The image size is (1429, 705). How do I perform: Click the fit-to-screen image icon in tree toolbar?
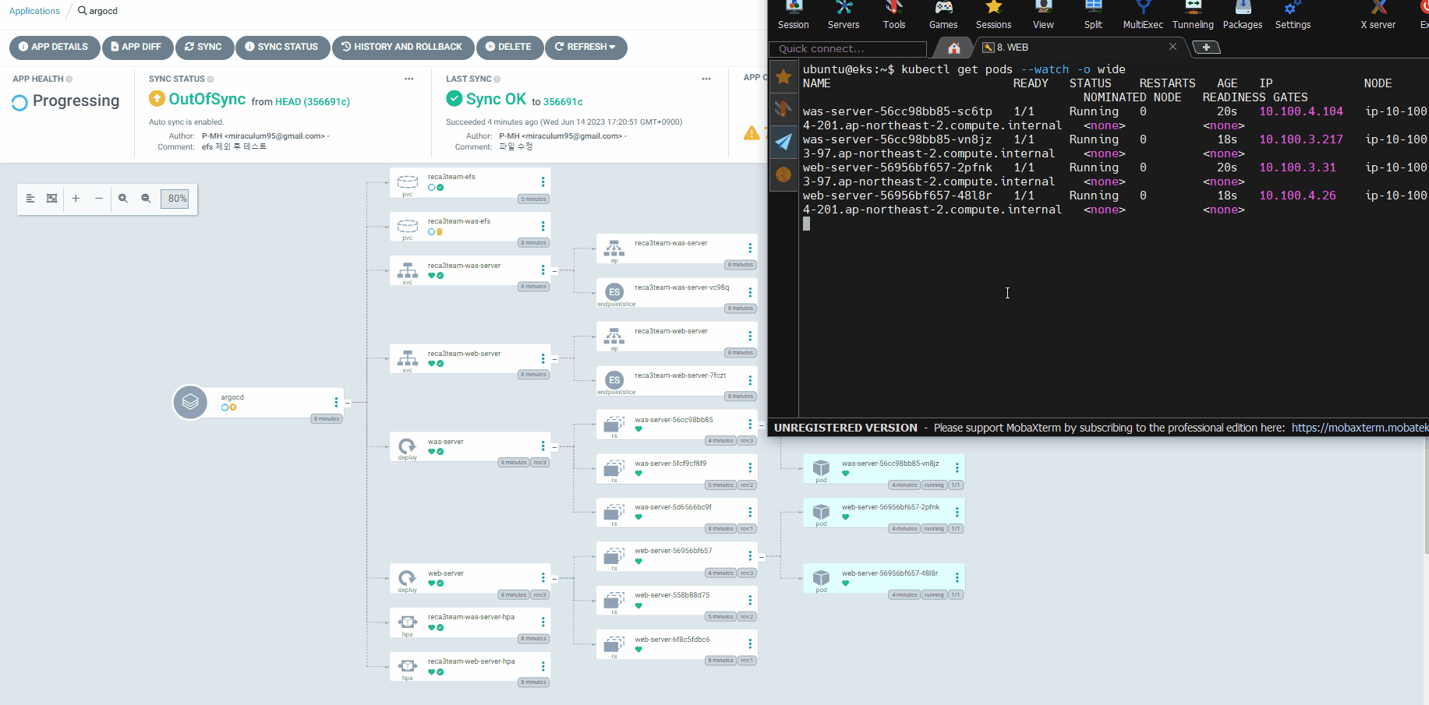[51, 199]
